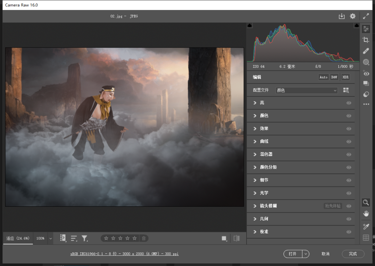Click the save image download icon
Viewport: 375px width, 266px height.
click(342, 16)
